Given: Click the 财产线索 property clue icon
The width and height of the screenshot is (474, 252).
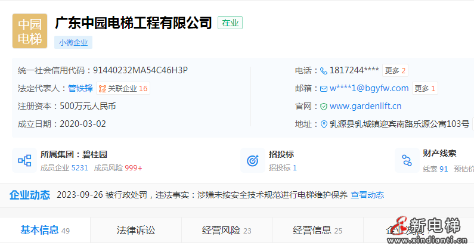Looking at the screenshot, I should coord(407,160).
